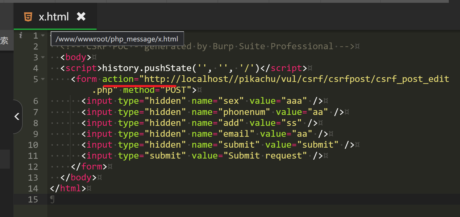The height and width of the screenshot is (217, 460).
Task: Click the localhost URL in form action
Action: tap(297, 79)
